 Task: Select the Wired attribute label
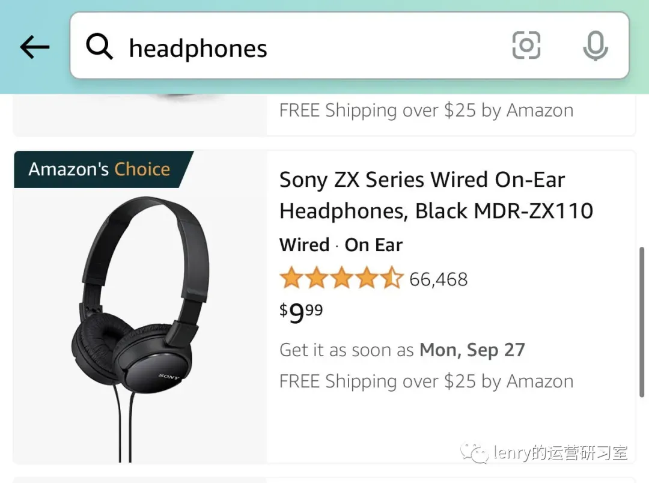(x=305, y=245)
